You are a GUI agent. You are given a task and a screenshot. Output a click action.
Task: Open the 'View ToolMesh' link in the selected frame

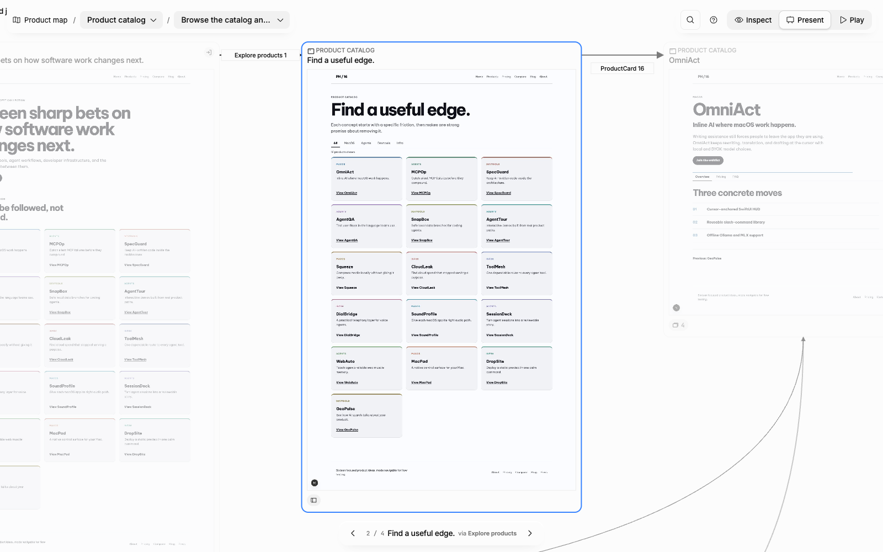pyautogui.click(x=497, y=288)
